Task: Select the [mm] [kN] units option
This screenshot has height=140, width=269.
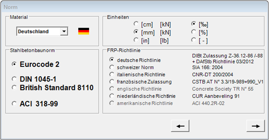Action: tap(136, 32)
